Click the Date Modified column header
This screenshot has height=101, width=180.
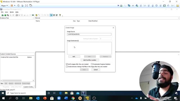tap(93, 21)
